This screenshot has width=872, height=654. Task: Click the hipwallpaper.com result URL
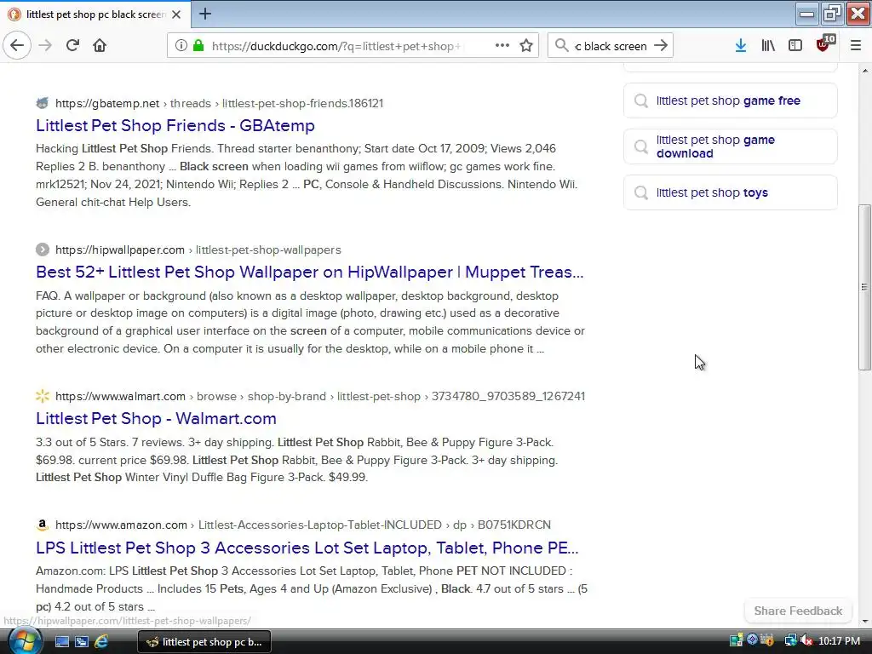198,250
